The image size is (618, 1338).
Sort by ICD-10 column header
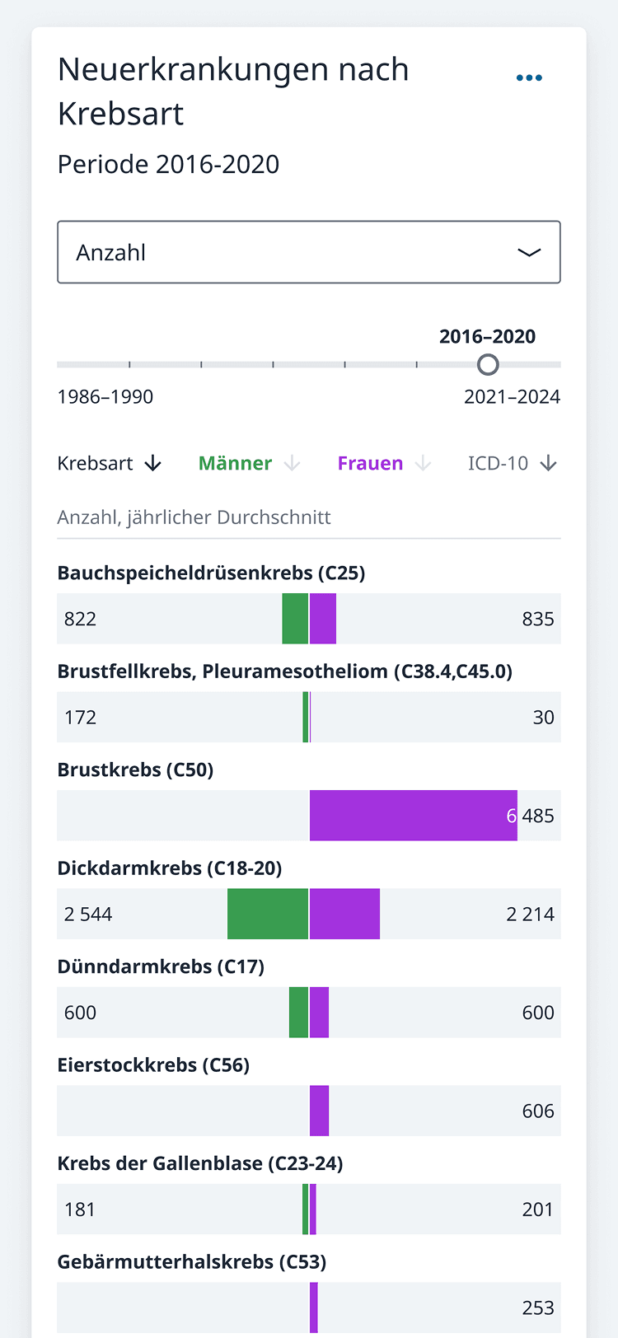[x=498, y=464]
